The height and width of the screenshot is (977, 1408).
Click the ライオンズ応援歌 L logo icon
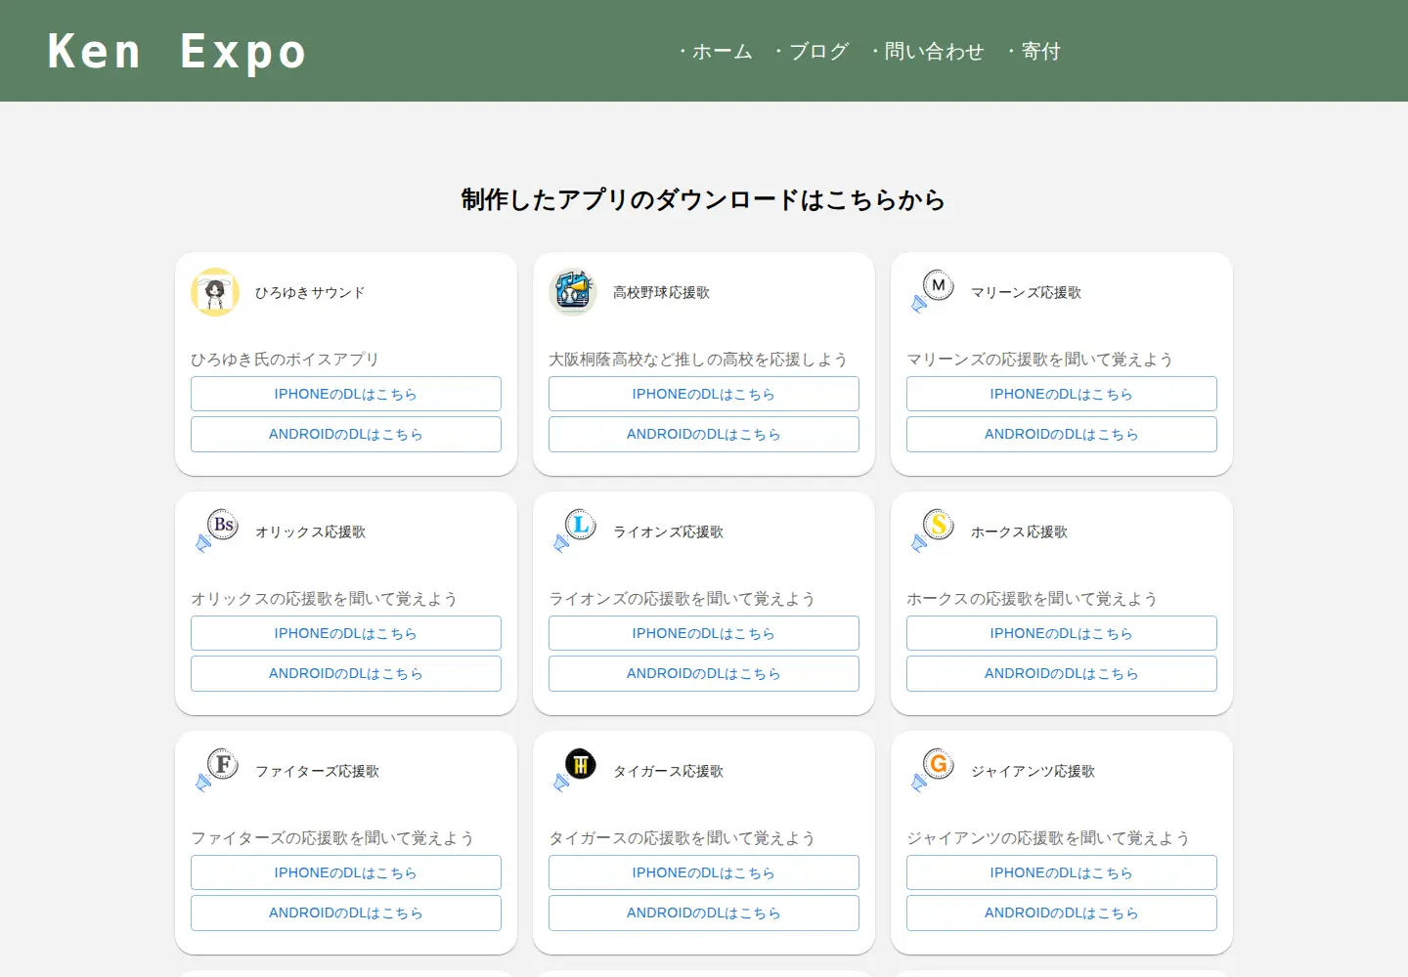click(573, 531)
